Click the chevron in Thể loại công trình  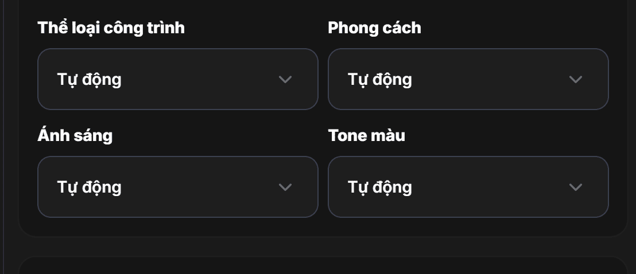coord(285,79)
